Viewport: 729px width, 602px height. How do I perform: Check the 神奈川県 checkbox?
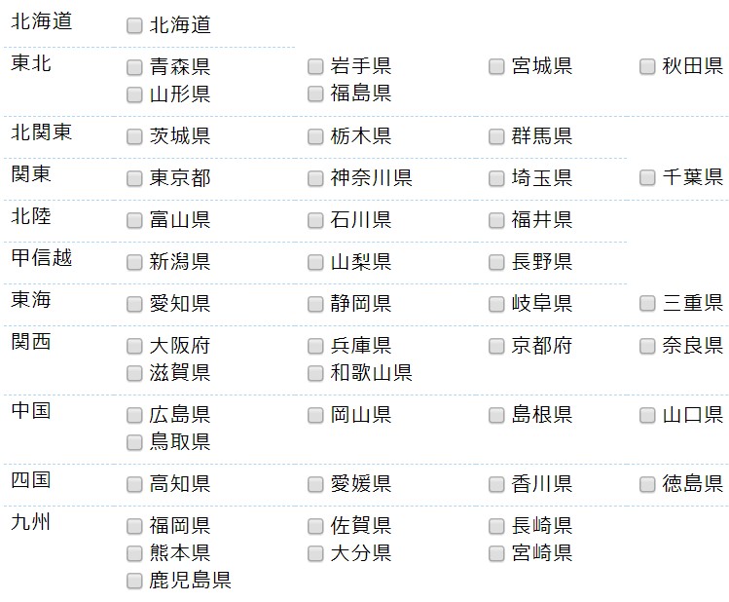coord(315,178)
